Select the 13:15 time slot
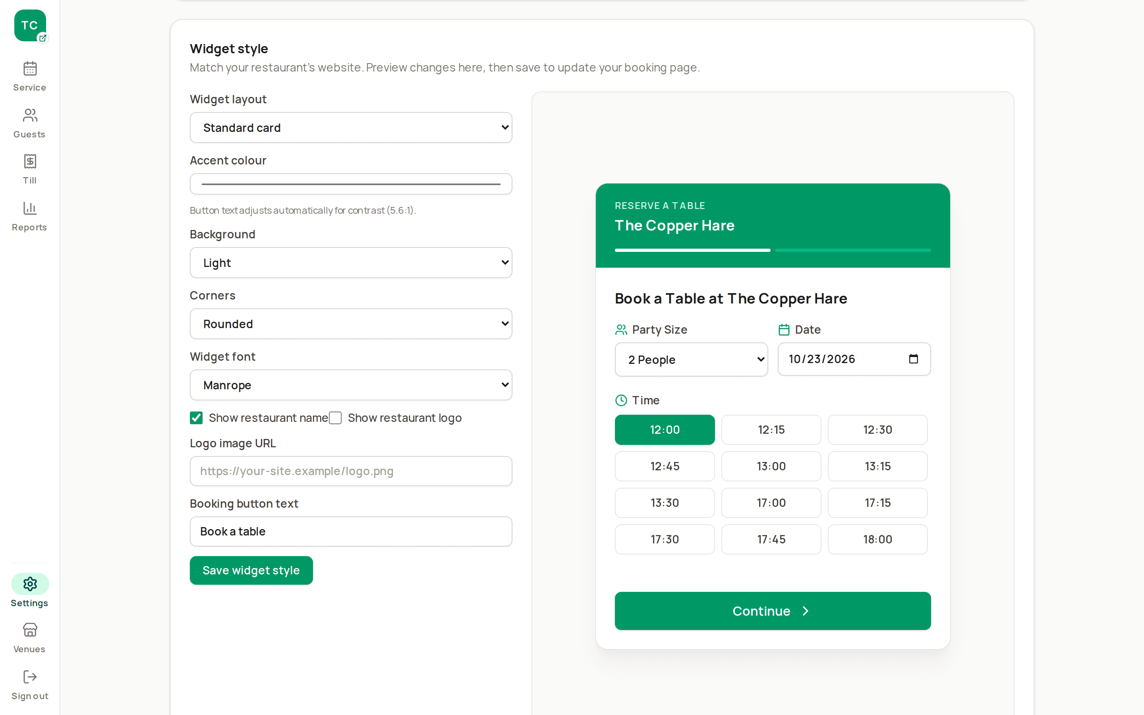The image size is (1144, 715). pos(877,466)
